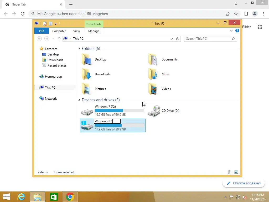Select Favorites in the navigation pane
The image size is (269, 202).
point(51,49)
